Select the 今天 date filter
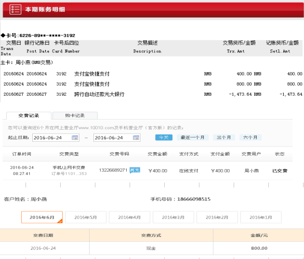This screenshot has width=304, height=259. [x=164, y=137]
